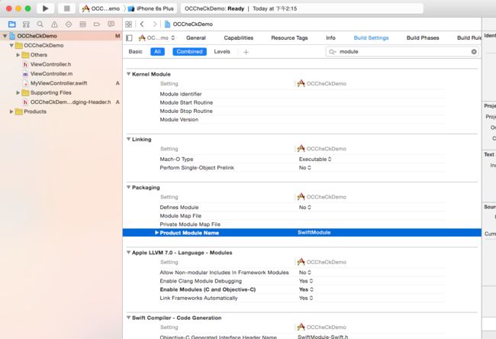Add a build setting with plus button
This screenshot has width=496, height=339.
[x=246, y=52]
